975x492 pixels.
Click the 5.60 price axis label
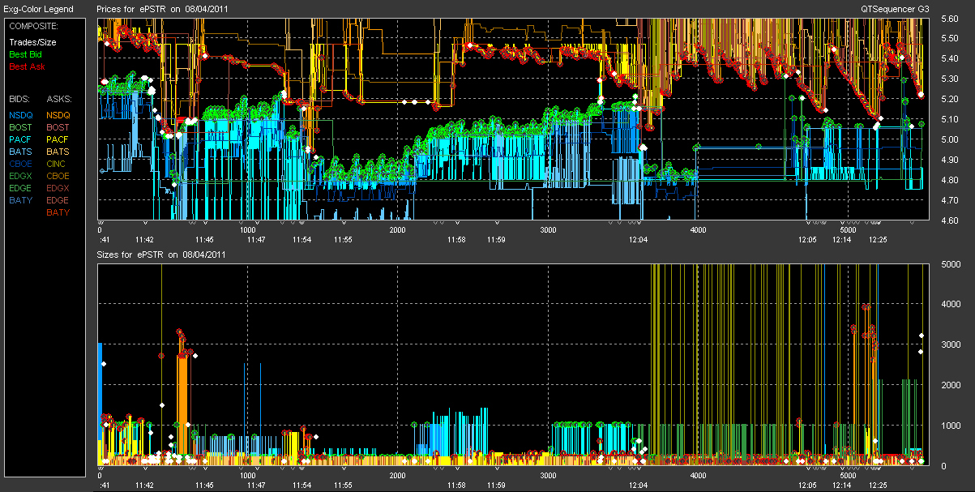[950, 18]
